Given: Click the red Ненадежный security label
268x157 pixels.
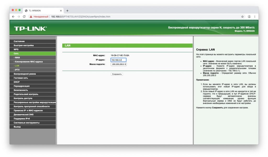Looking at the screenshot, I should [x=41, y=16].
